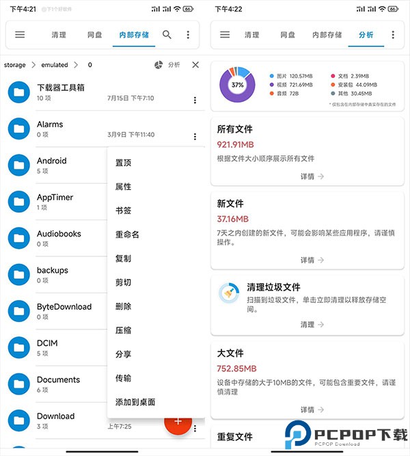The height and width of the screenshot is (456, 410).
Task: Switch to 内部存储 tab on right screen
Action: [327, 35]
